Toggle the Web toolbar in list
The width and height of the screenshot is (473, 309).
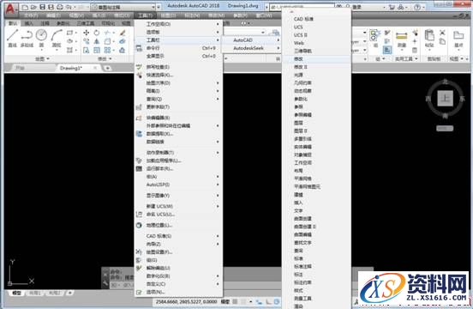pyautogui.click(x=316, y=43)
